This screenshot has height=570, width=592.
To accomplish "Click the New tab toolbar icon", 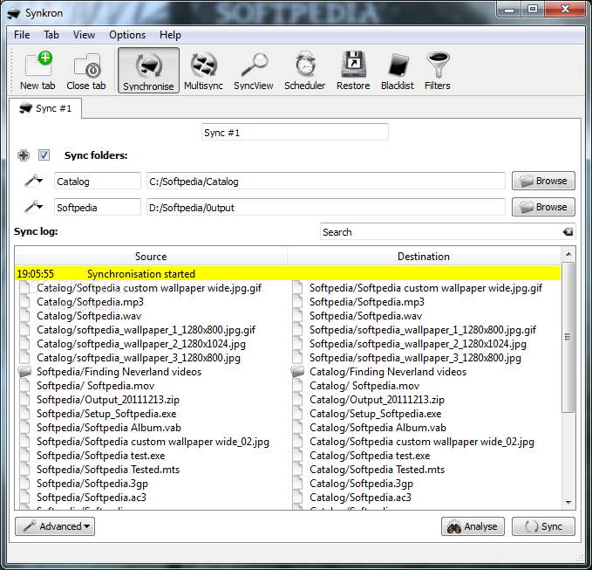I will point(37,71).
